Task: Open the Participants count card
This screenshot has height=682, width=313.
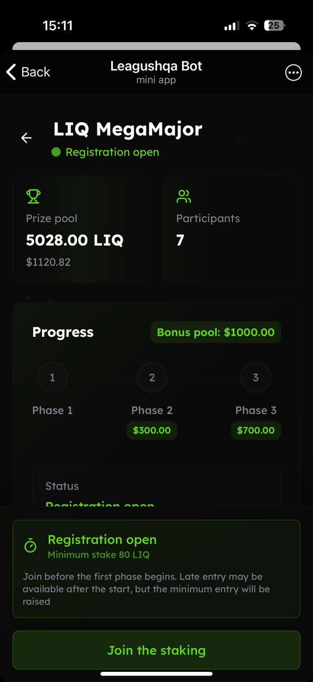Action: [232, 229]
